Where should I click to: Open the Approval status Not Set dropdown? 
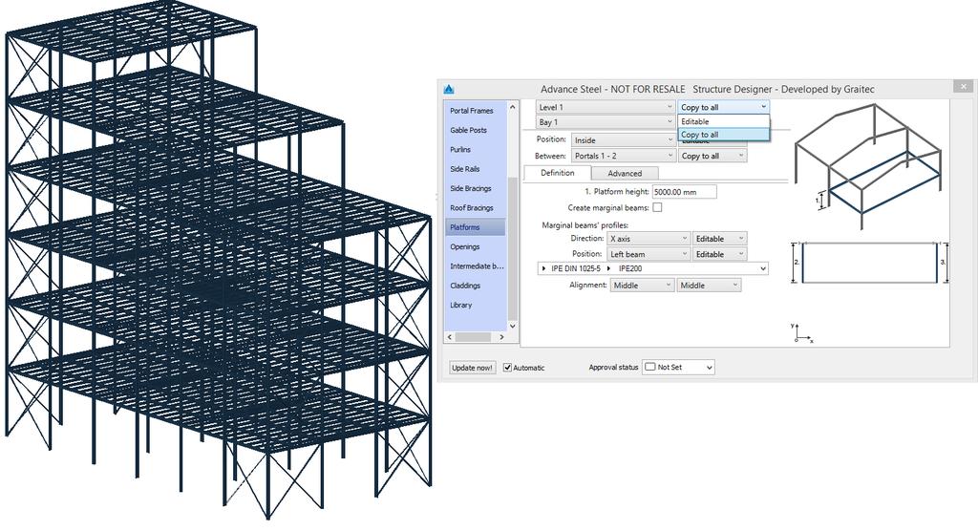click(679, 368)
